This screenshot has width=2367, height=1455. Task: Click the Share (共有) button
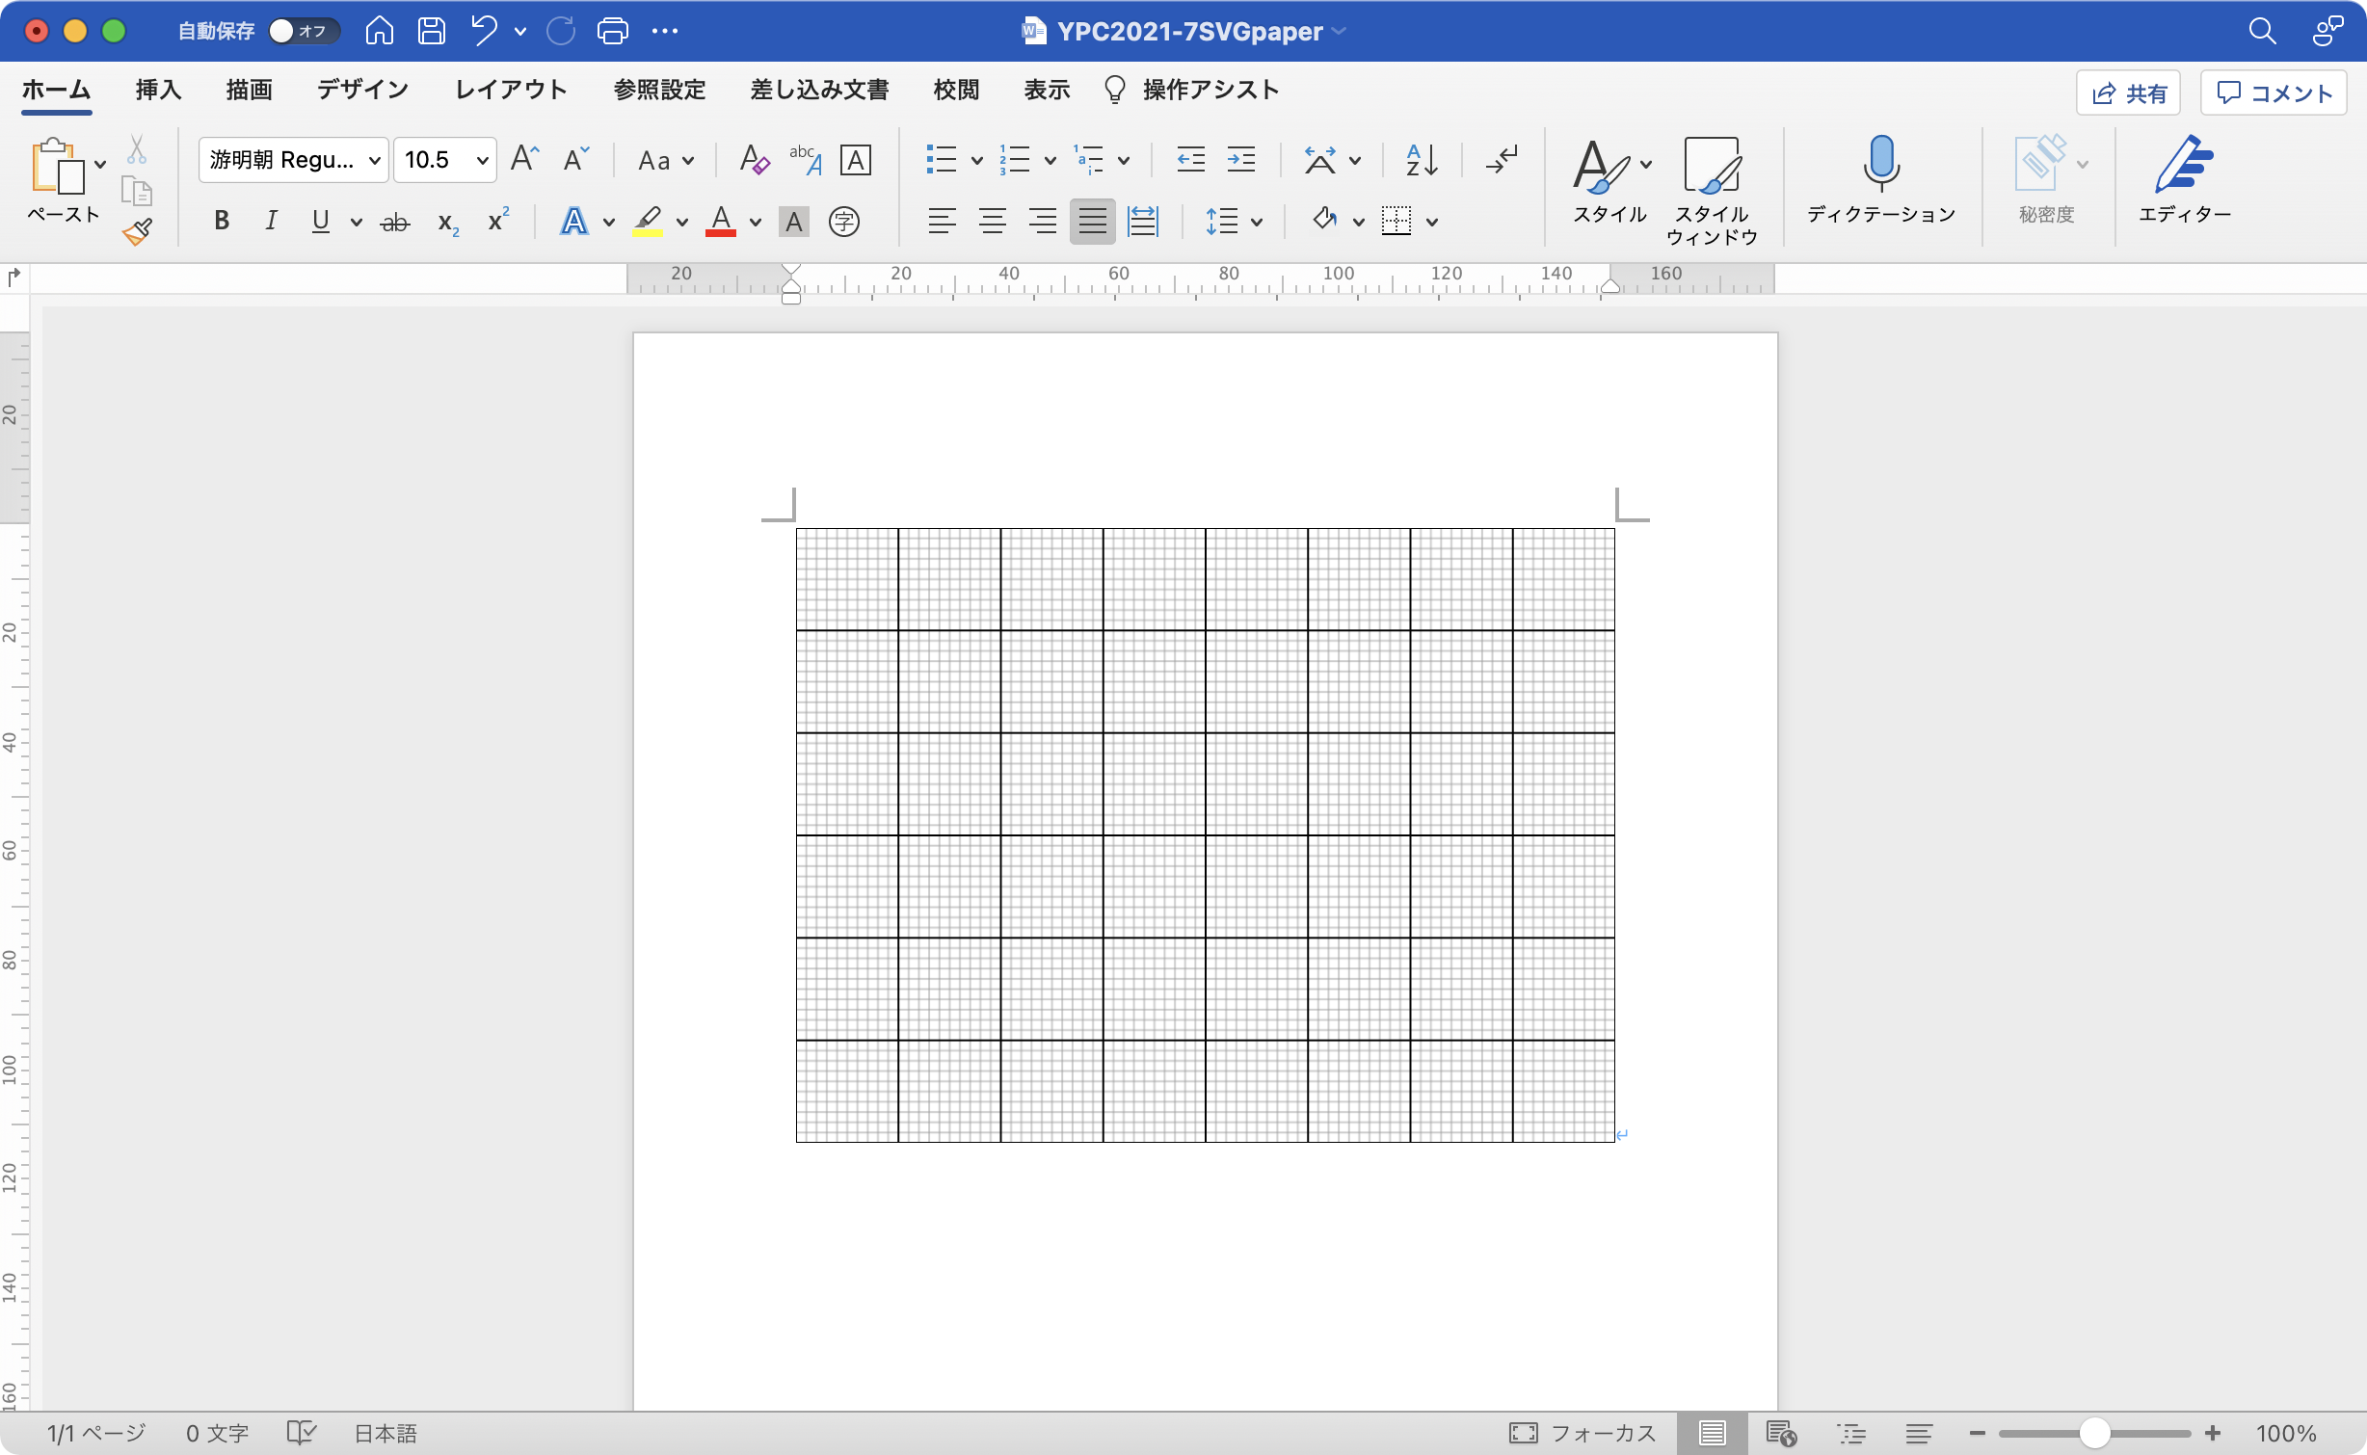2128,93
